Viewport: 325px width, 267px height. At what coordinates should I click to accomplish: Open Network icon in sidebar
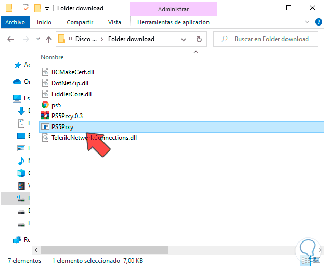17,240
